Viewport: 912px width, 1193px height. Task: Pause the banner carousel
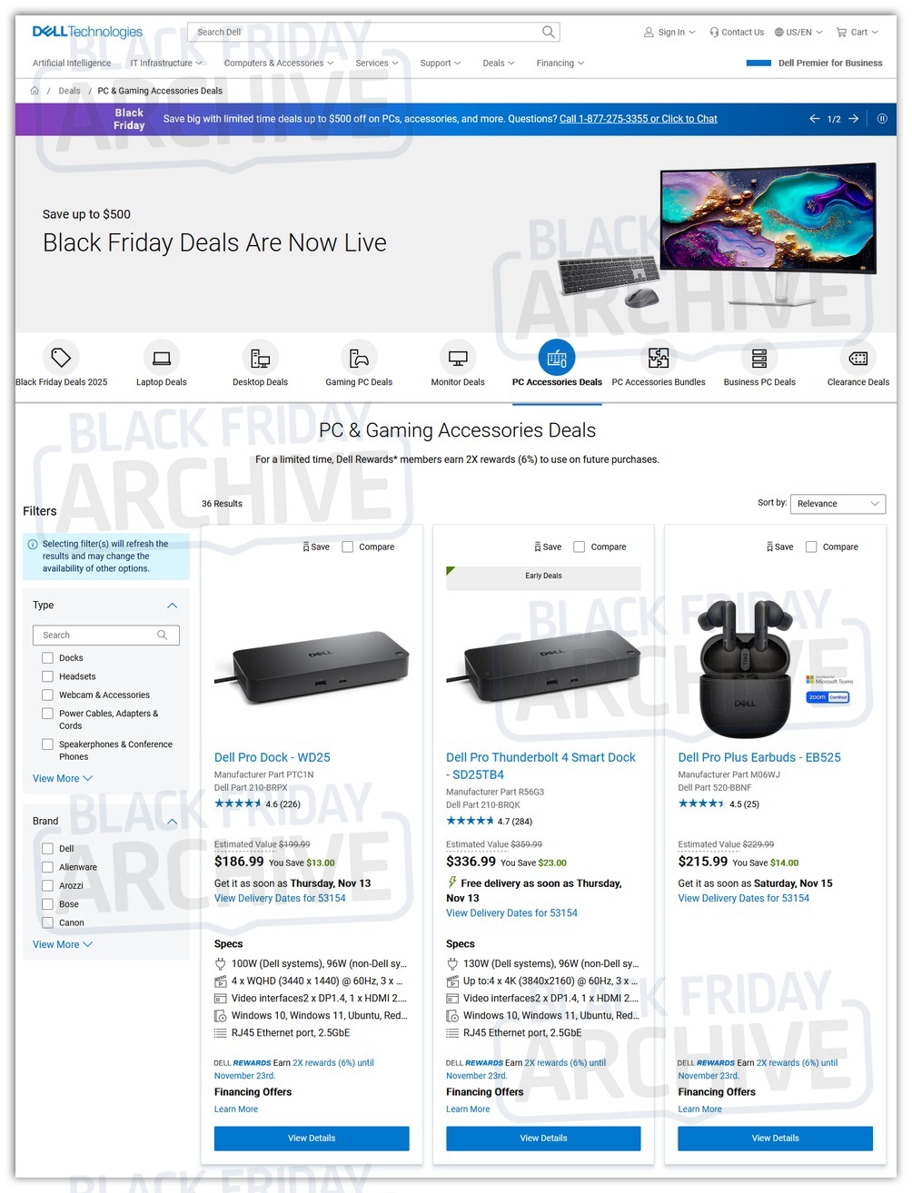881,119
